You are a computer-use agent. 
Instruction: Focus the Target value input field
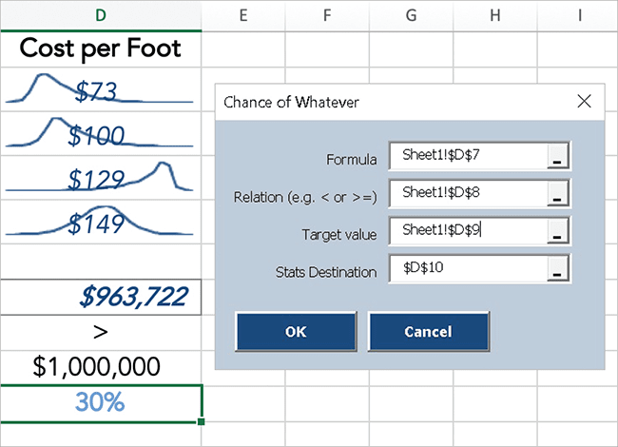pos(468,230)
